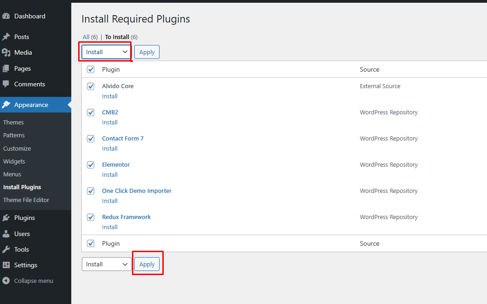Screen dimensions: 487x304
Task: Click the Alvido Core plugin name
Action: click(118, 86)
